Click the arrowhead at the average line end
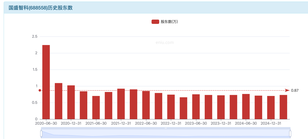The image size is (308, 139). tap(287, 90)
